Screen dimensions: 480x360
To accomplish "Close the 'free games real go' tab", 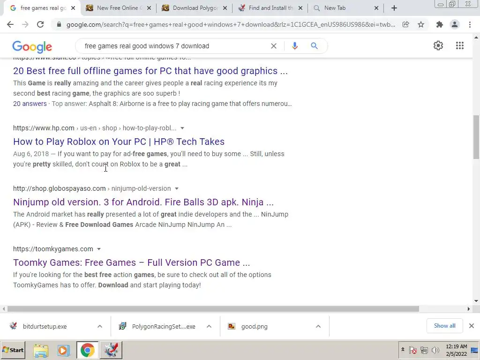I will pos(73,8).
